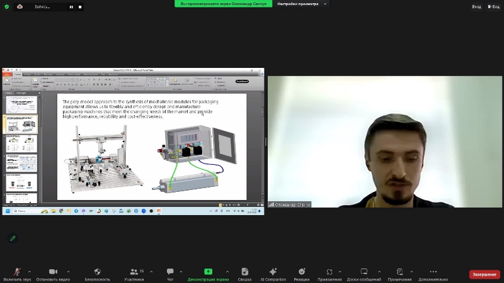Click the green pencil annotate icon
This screenshot has height=283, width=504.
pyautogui.click(x=13, y=238)
